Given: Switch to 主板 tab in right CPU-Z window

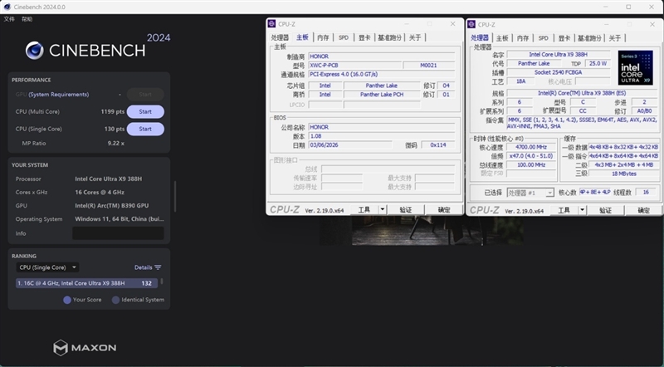Looking at the screenshot, I should point(502,38).
